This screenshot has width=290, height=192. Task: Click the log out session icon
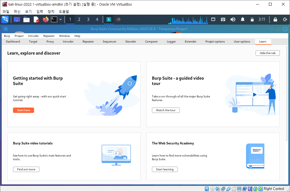pyautogui.click(x=285, y=19)
